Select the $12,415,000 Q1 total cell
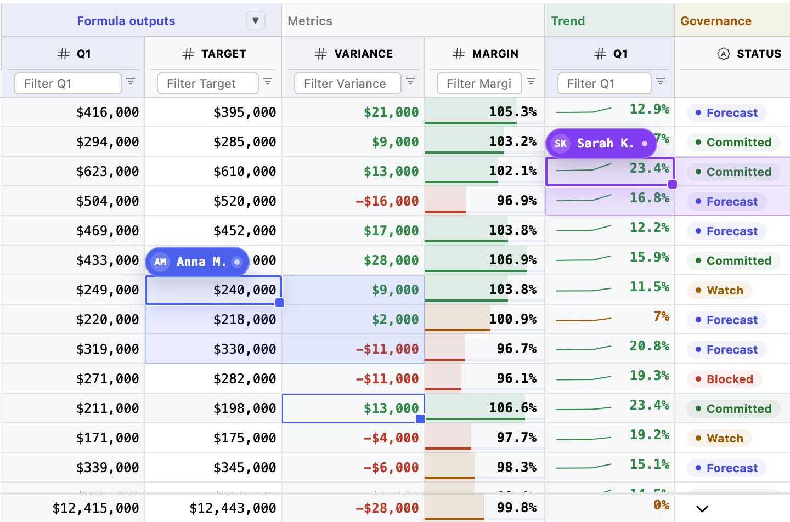 (73, 508)
